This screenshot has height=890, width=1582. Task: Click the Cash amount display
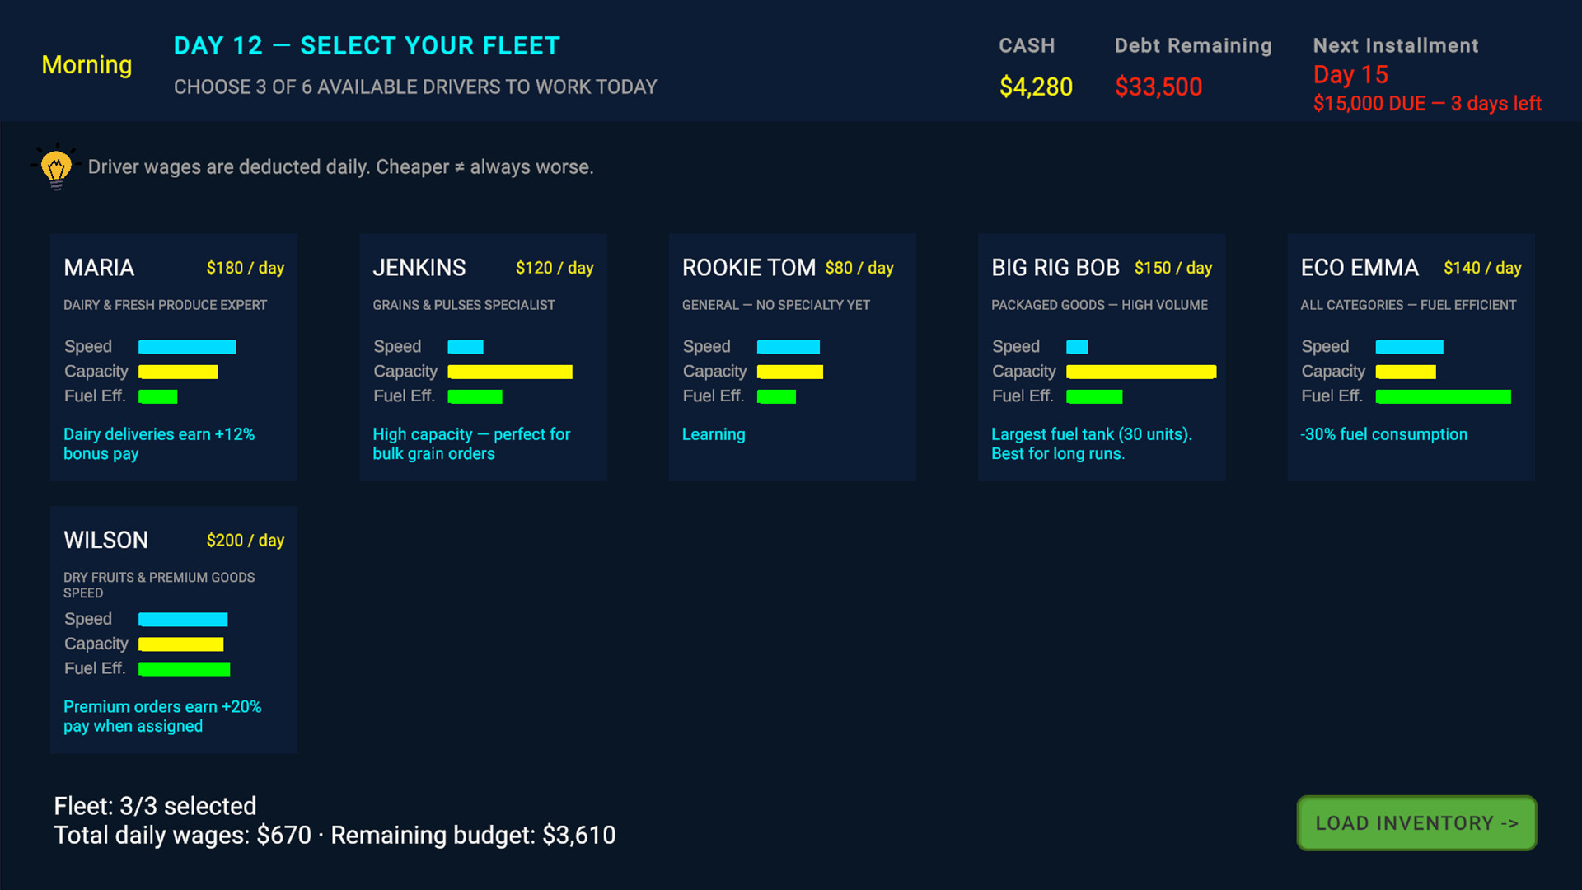[1037, 86]
